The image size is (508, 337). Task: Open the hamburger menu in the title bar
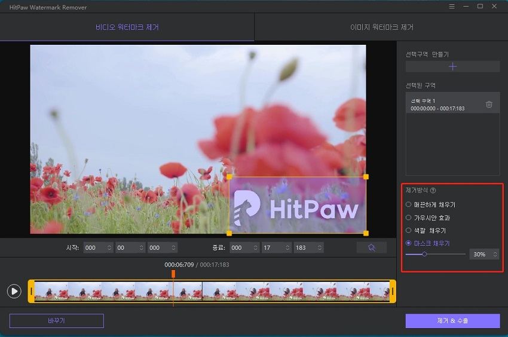pyautogui.click(x=452, y=6)
